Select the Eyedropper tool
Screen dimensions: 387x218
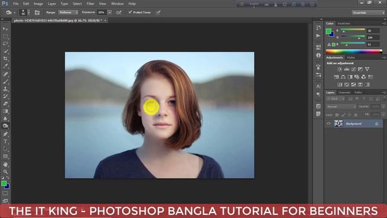5,66
